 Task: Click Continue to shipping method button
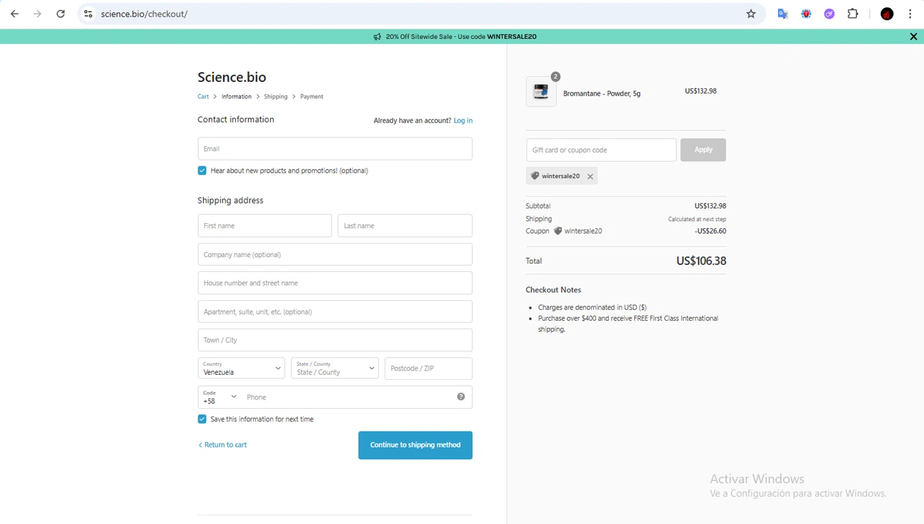(415, 445)
